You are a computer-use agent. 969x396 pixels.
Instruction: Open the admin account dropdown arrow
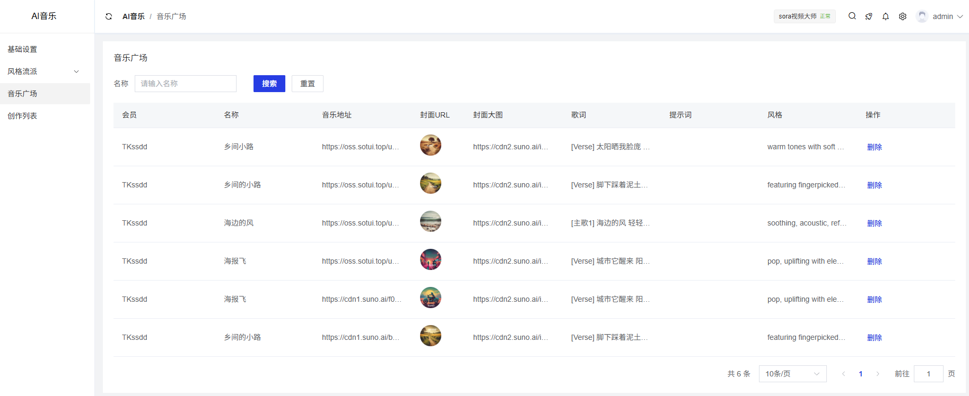pyautogui.click(x=960, y=16)
